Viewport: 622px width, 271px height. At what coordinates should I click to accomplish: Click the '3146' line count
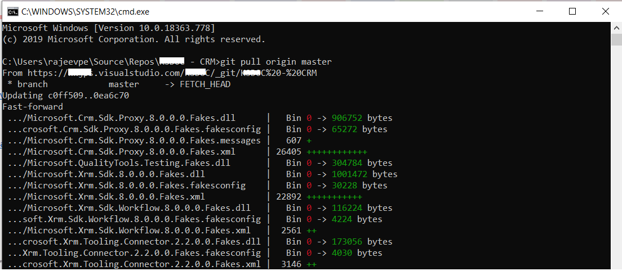coord(292,264)
